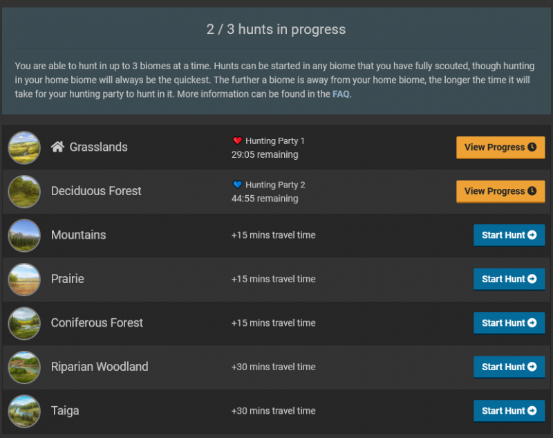
Task: Start Hunt in the Taiga
Action: (x=509, y=411)
